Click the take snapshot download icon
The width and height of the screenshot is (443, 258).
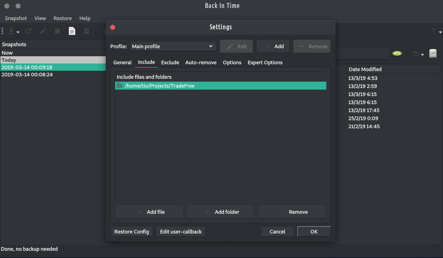11,31
